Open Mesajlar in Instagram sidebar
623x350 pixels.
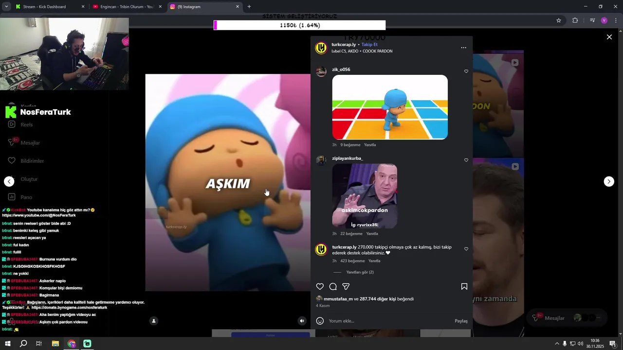point(24,143)
